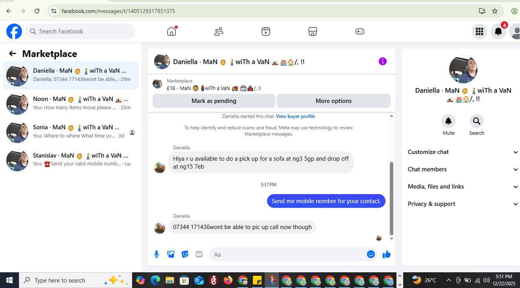Click Daniella's avatar beside sofa message
Viewport: 520px width, 288px height.
tap(160, 167)
